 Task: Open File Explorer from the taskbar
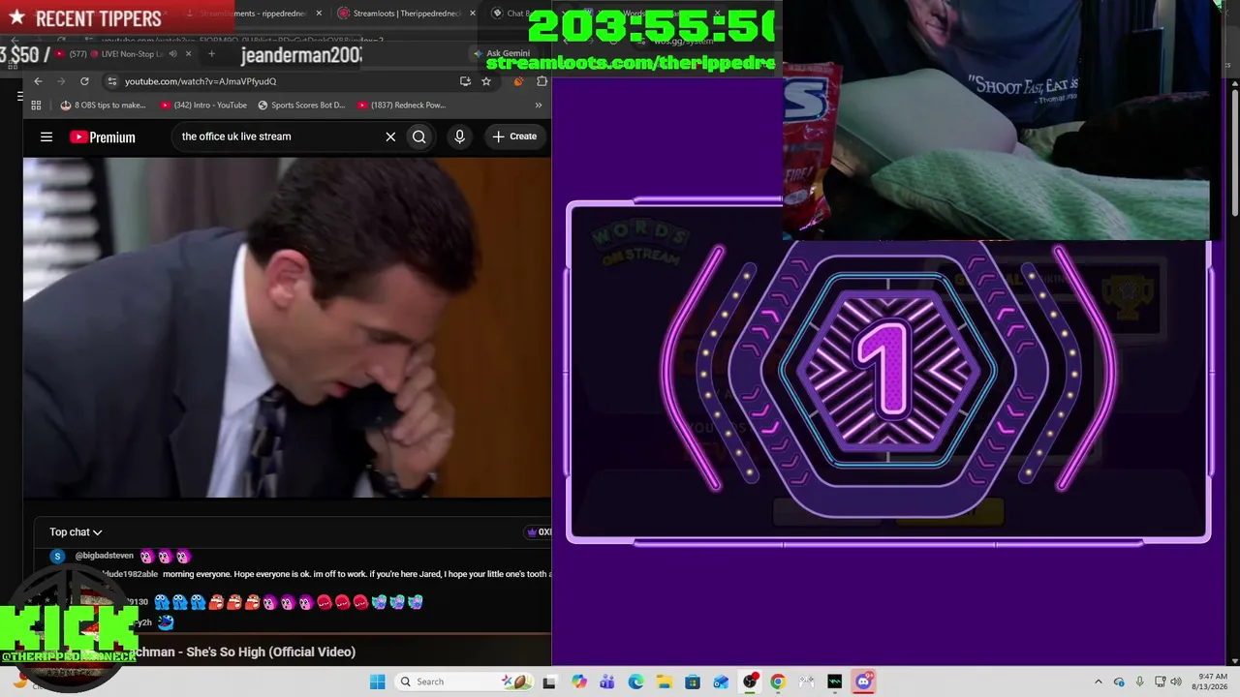tap(664, 682)
